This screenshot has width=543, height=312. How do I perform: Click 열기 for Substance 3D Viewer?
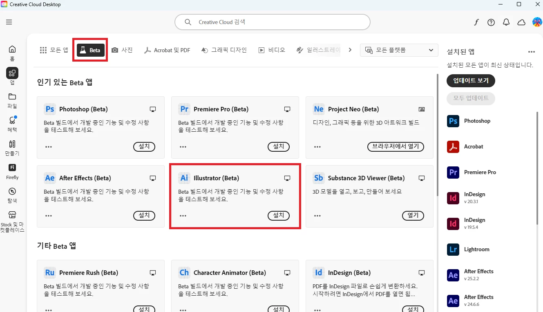click(x=413, y=215)
